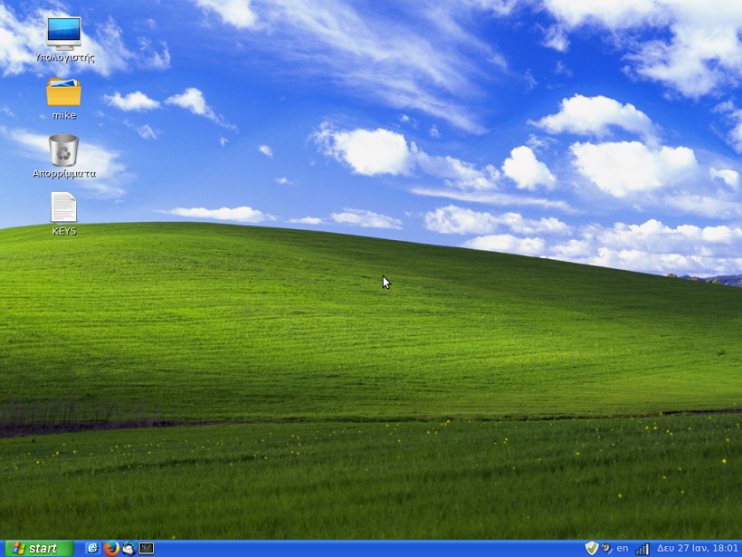
Task: Open the Υπολογιστής computer desktop icon
Action: coord(64,34)
